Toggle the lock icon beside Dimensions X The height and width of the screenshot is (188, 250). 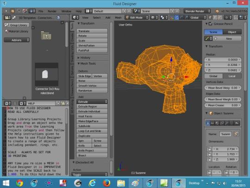coord(210,149)
